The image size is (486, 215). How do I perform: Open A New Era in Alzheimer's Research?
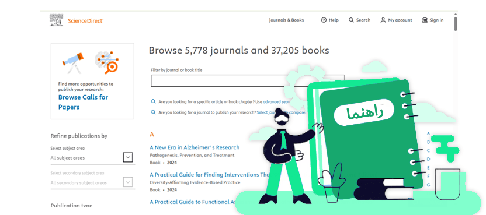click(x=195, y=147)
